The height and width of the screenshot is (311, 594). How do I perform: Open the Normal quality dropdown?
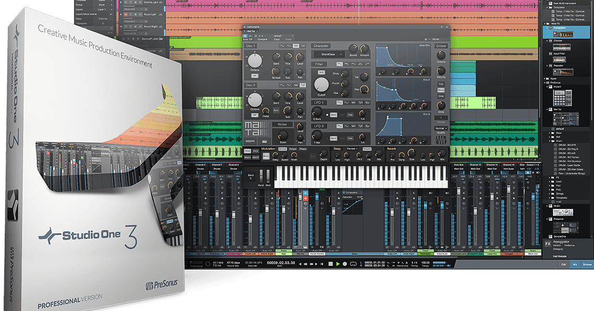click(441, 128)
